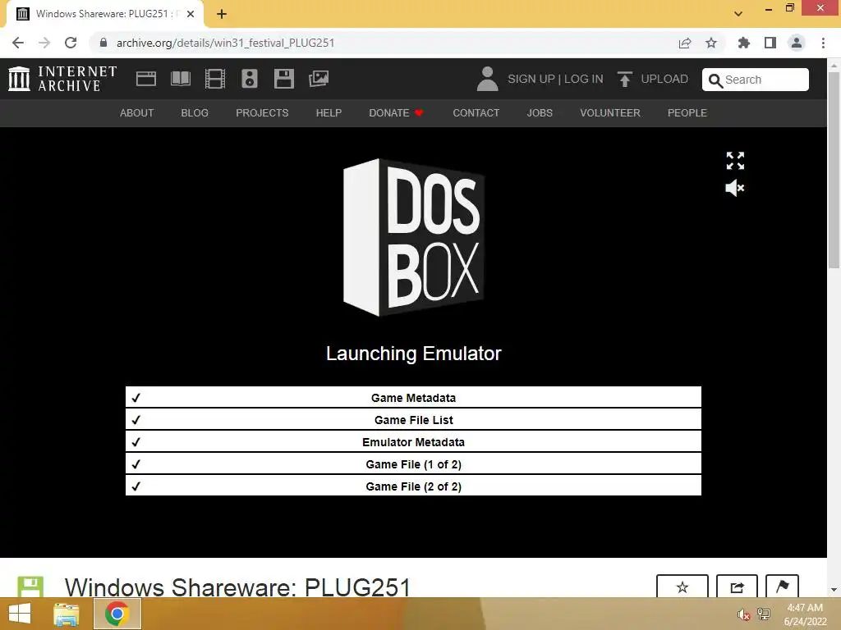Click the Game File (1 of 2) row
Viewport: 841px width, 630px height.
click(x=413, y=464)
